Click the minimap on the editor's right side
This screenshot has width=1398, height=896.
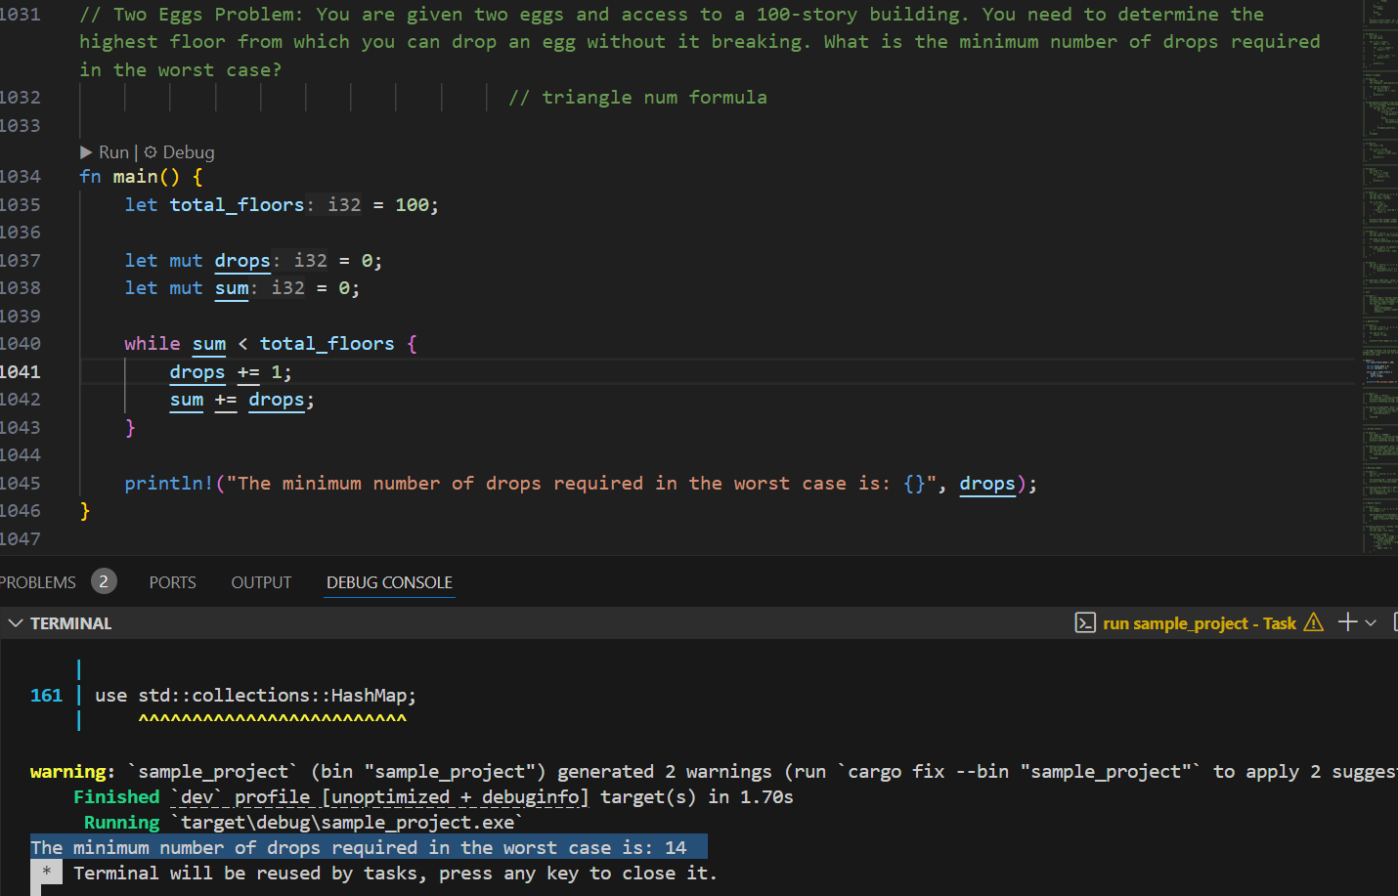coord(1379,274)
